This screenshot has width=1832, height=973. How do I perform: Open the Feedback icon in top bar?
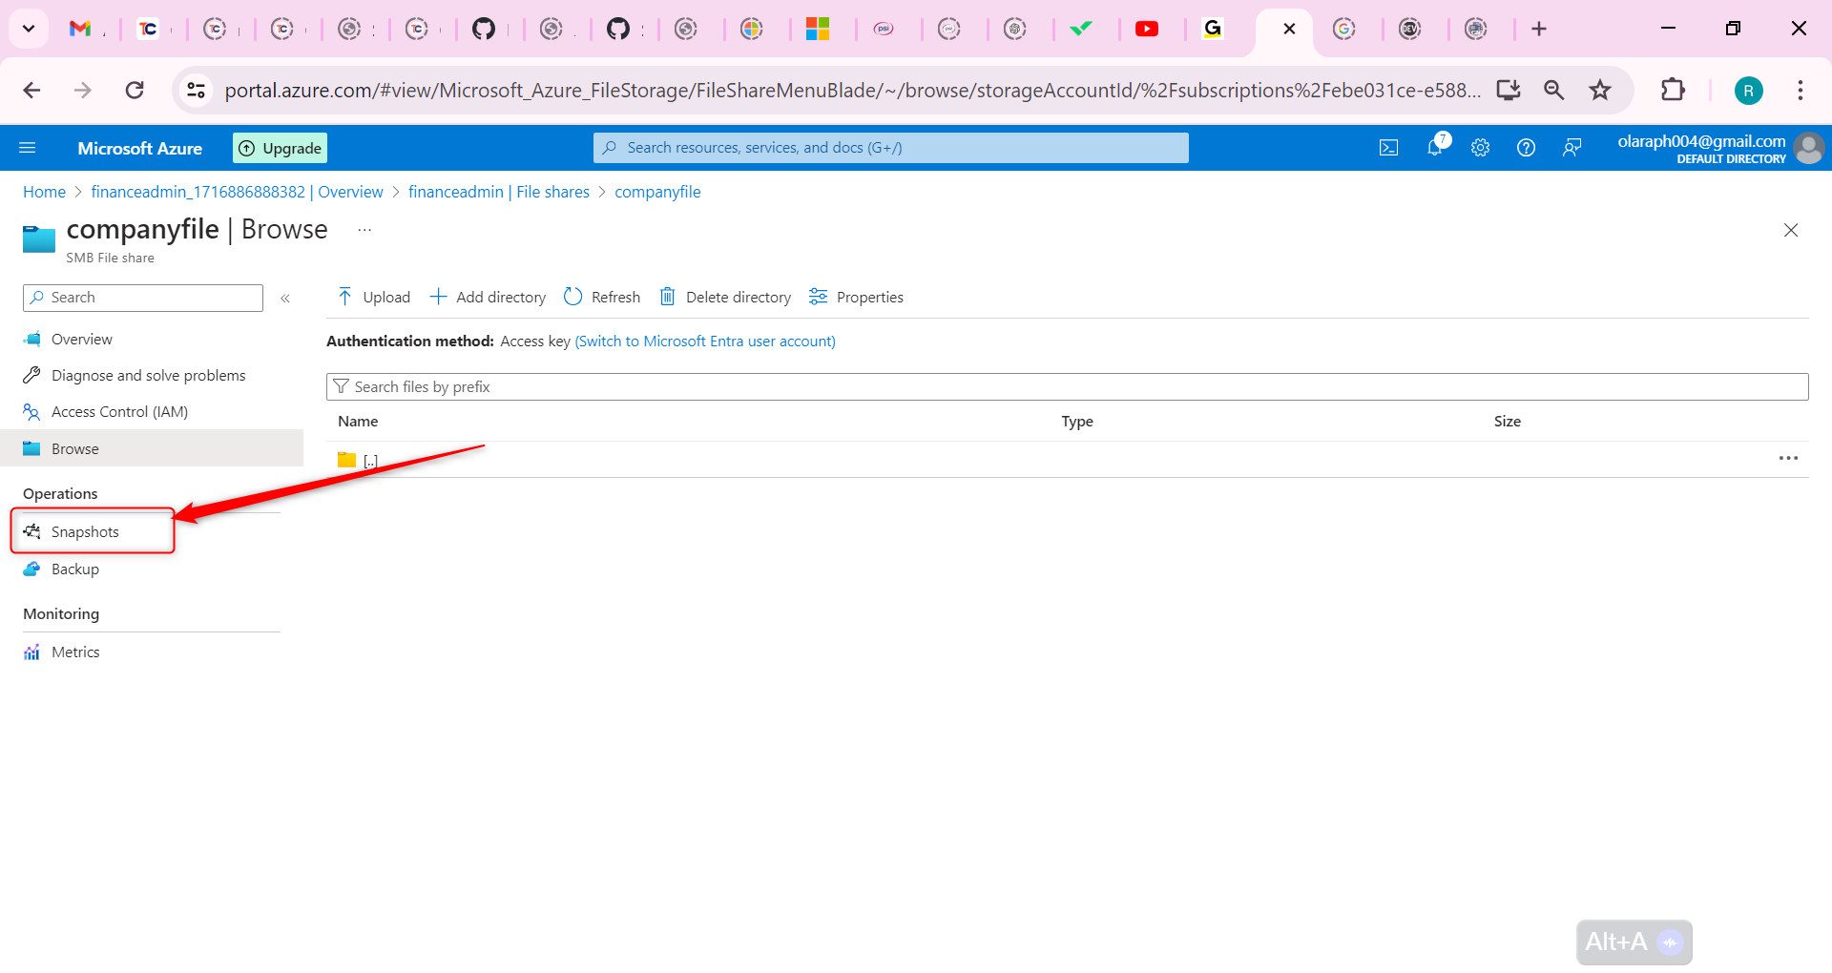point(1572,148)
